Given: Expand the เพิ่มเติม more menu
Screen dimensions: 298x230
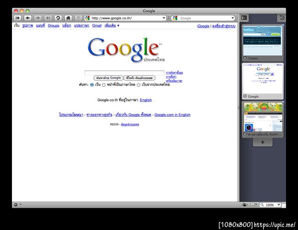Looking at the screenshot, I should pos(112,25).
